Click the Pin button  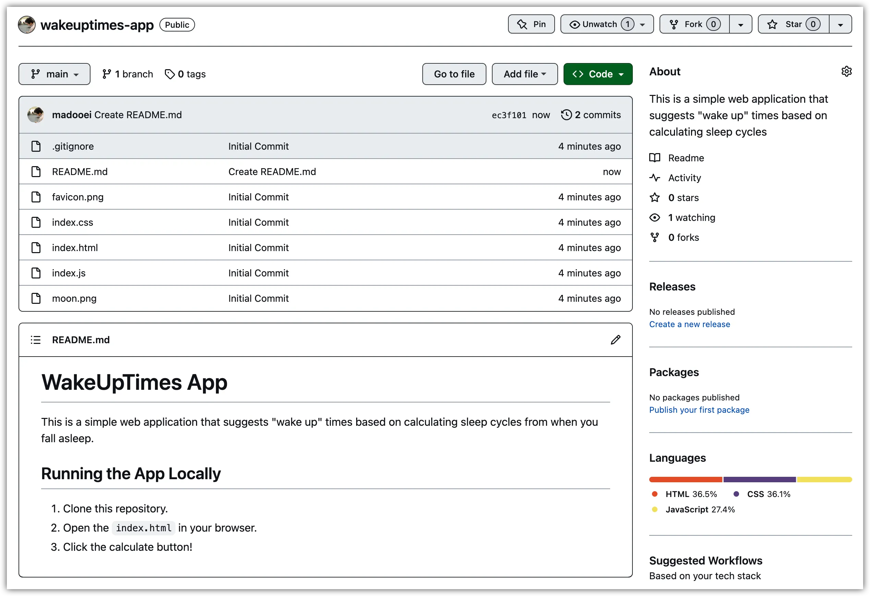tap(531, 24)
